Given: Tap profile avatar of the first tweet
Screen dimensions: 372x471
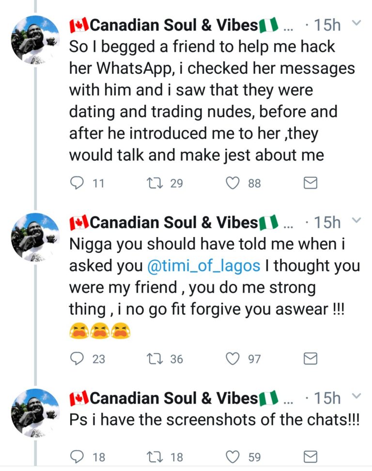Looking at the screenshot, I should [35, 40].
